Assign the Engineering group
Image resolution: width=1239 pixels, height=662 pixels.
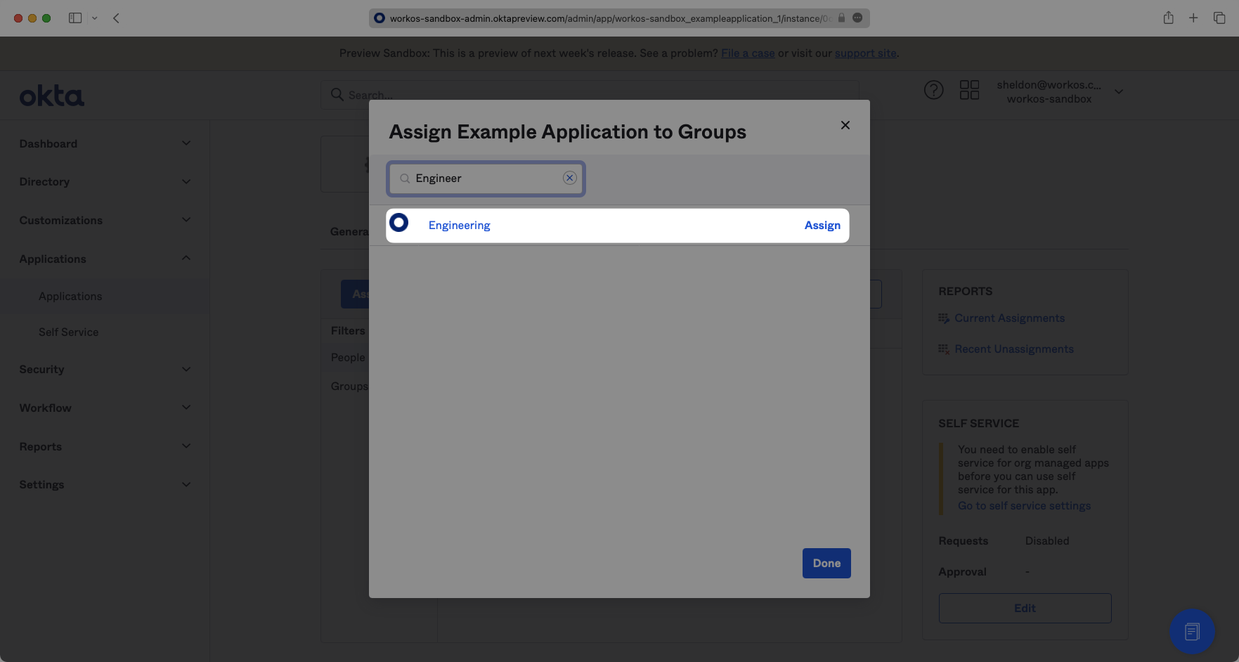(822, 226)
